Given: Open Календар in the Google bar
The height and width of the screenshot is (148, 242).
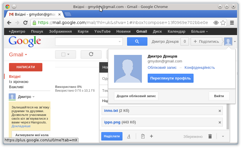Looking at the screenshot, I should pyautogui.click(x=176, y=32).
